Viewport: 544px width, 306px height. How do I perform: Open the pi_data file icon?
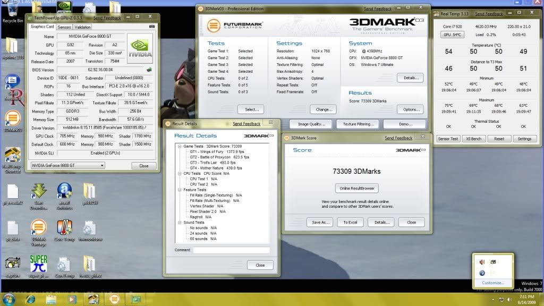[13, 231]
